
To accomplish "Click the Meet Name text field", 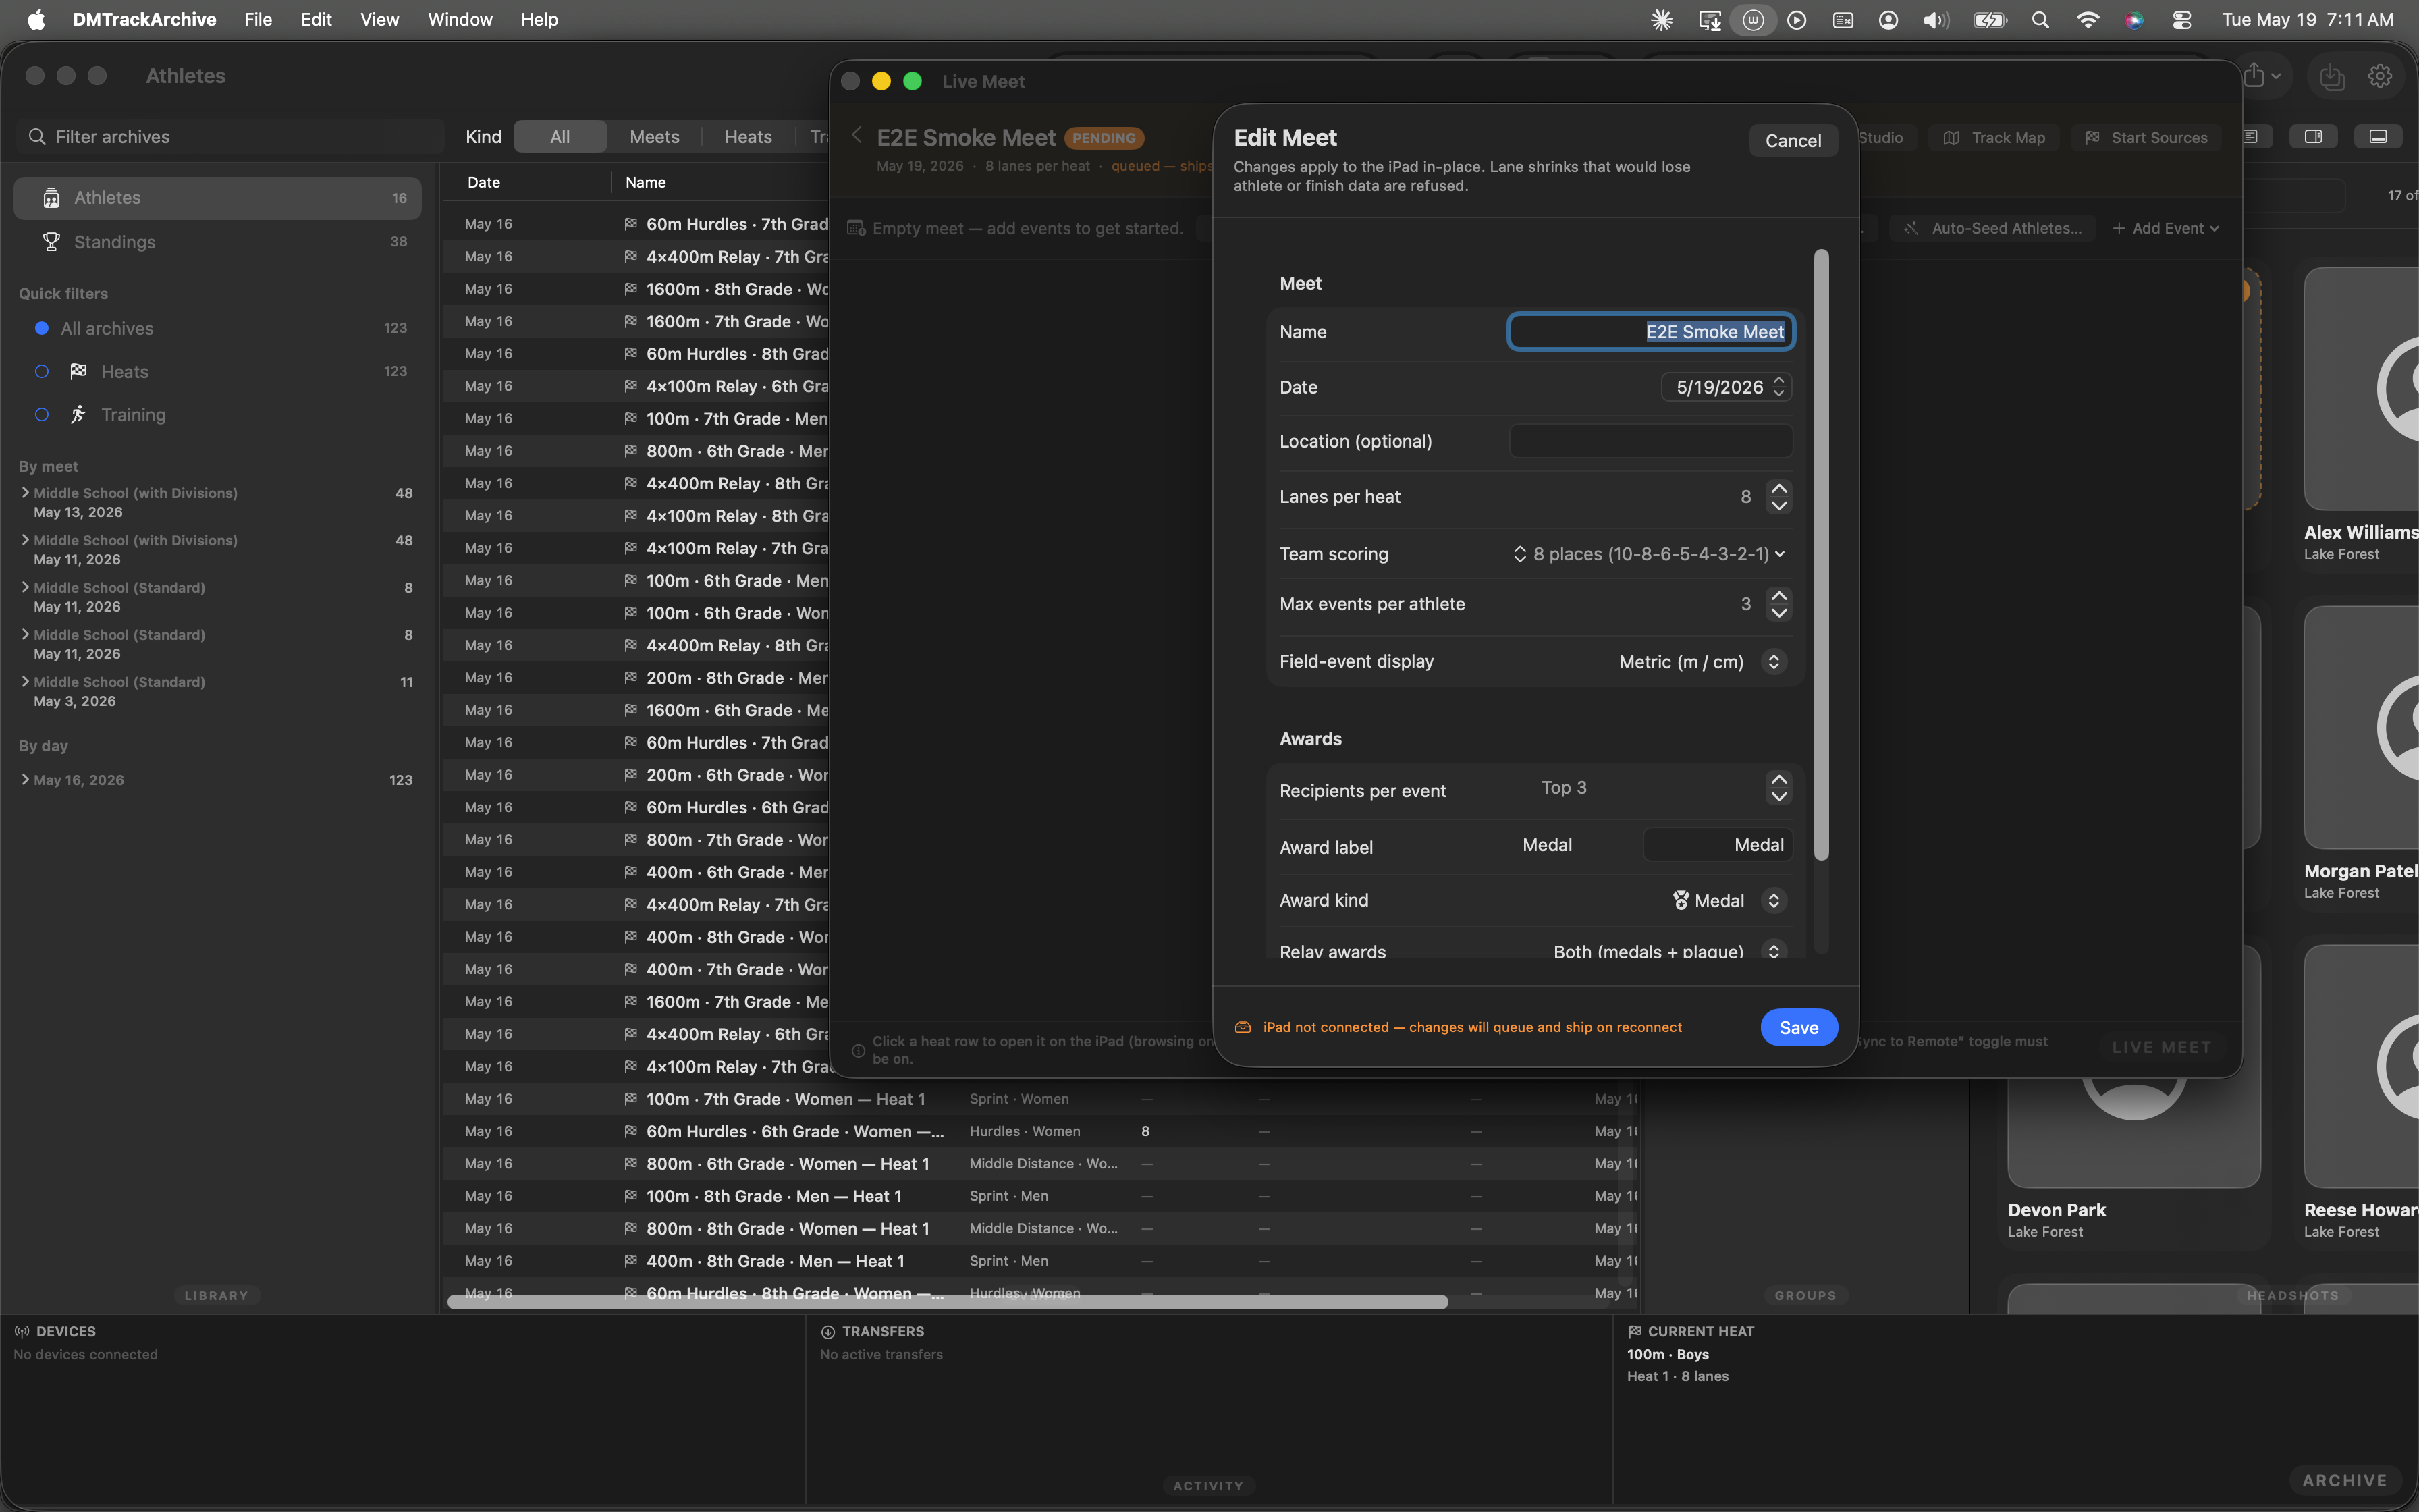I will pyautogui.click(x=1650, y=332).
